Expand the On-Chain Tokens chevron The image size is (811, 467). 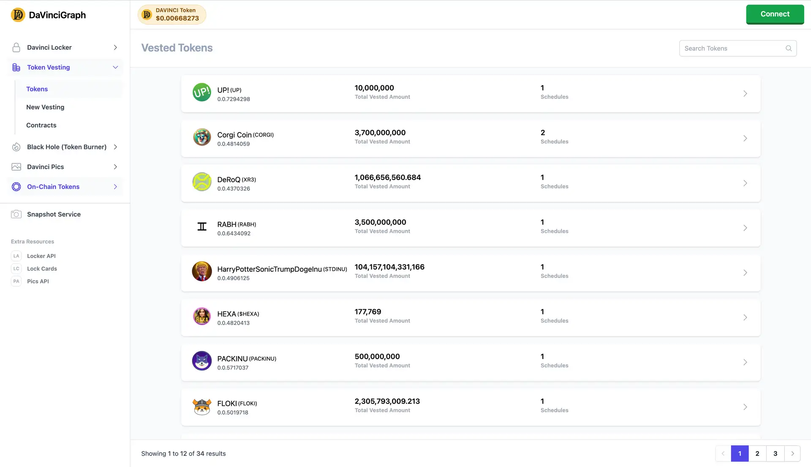(x=115, y=186)
